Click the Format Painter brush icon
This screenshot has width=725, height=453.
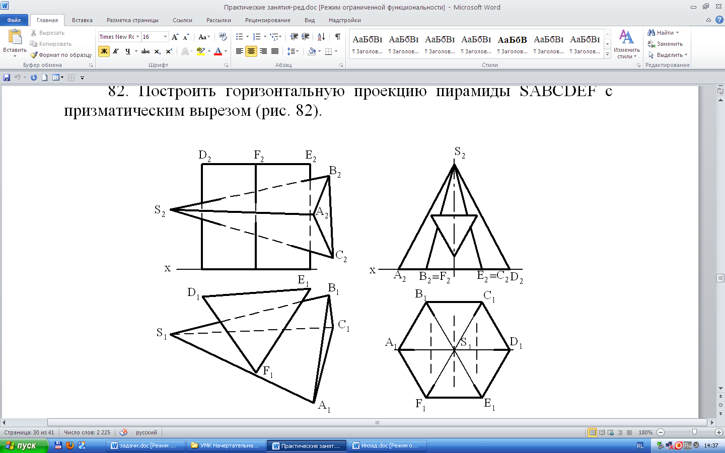pos(34,55)
